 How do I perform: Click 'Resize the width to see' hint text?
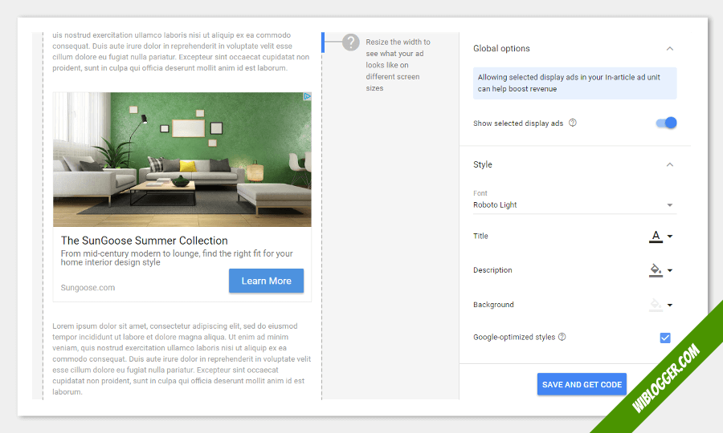398,65
